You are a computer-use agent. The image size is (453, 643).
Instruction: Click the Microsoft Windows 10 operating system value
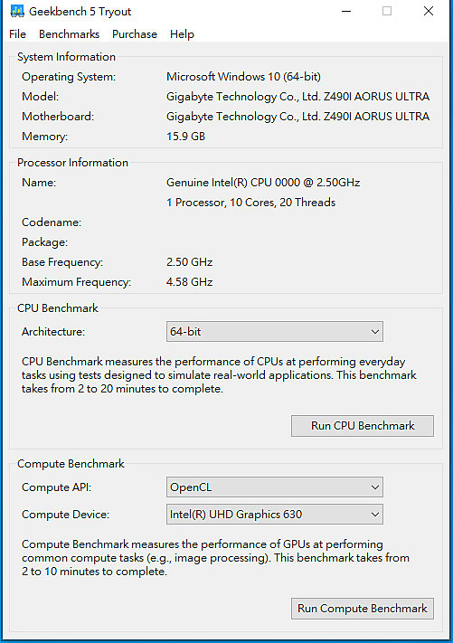coord(243,77)
